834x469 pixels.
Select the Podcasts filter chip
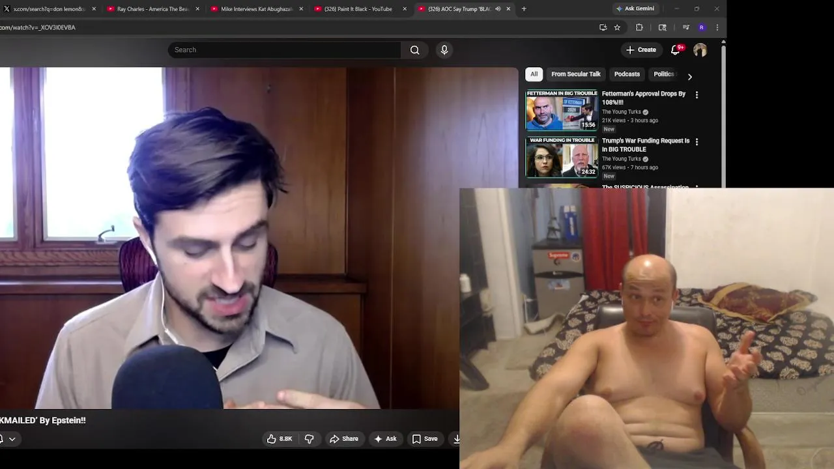(x=627, y=74)
